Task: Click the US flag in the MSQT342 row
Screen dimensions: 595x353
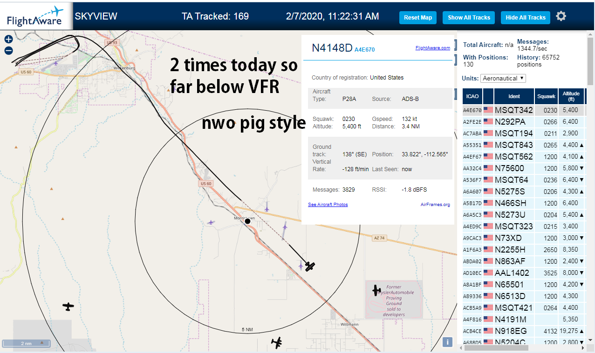Action: [488, 110]
